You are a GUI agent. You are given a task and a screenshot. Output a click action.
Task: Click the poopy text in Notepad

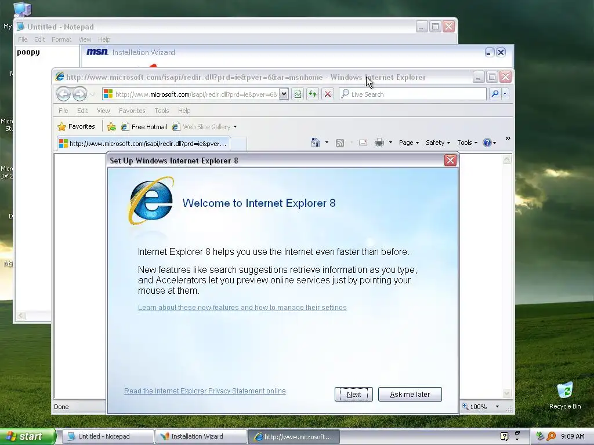pyautogui.click(x=28, y=52)
